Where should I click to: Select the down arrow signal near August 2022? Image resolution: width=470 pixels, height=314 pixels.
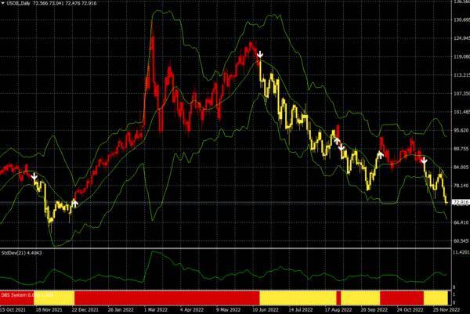coord(341,145)
